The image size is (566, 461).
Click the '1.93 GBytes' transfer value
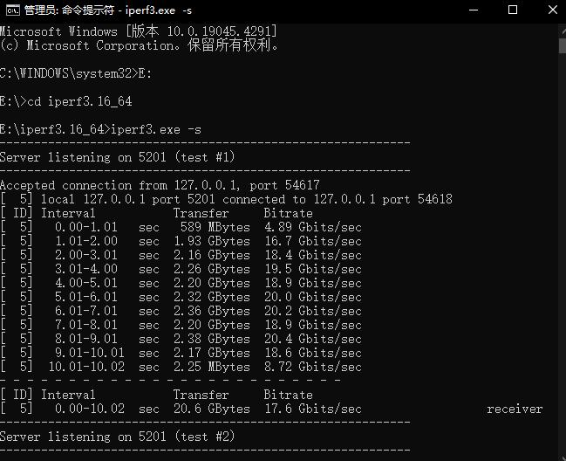point(212,241)
